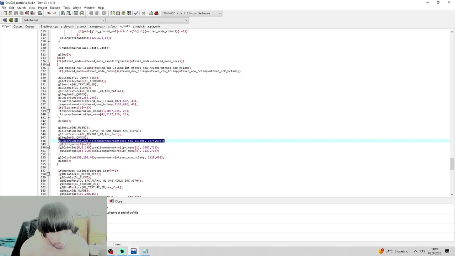This screenshot has width=455, height=256.
Task: Open the Execute menu
Action: [55, 8]
